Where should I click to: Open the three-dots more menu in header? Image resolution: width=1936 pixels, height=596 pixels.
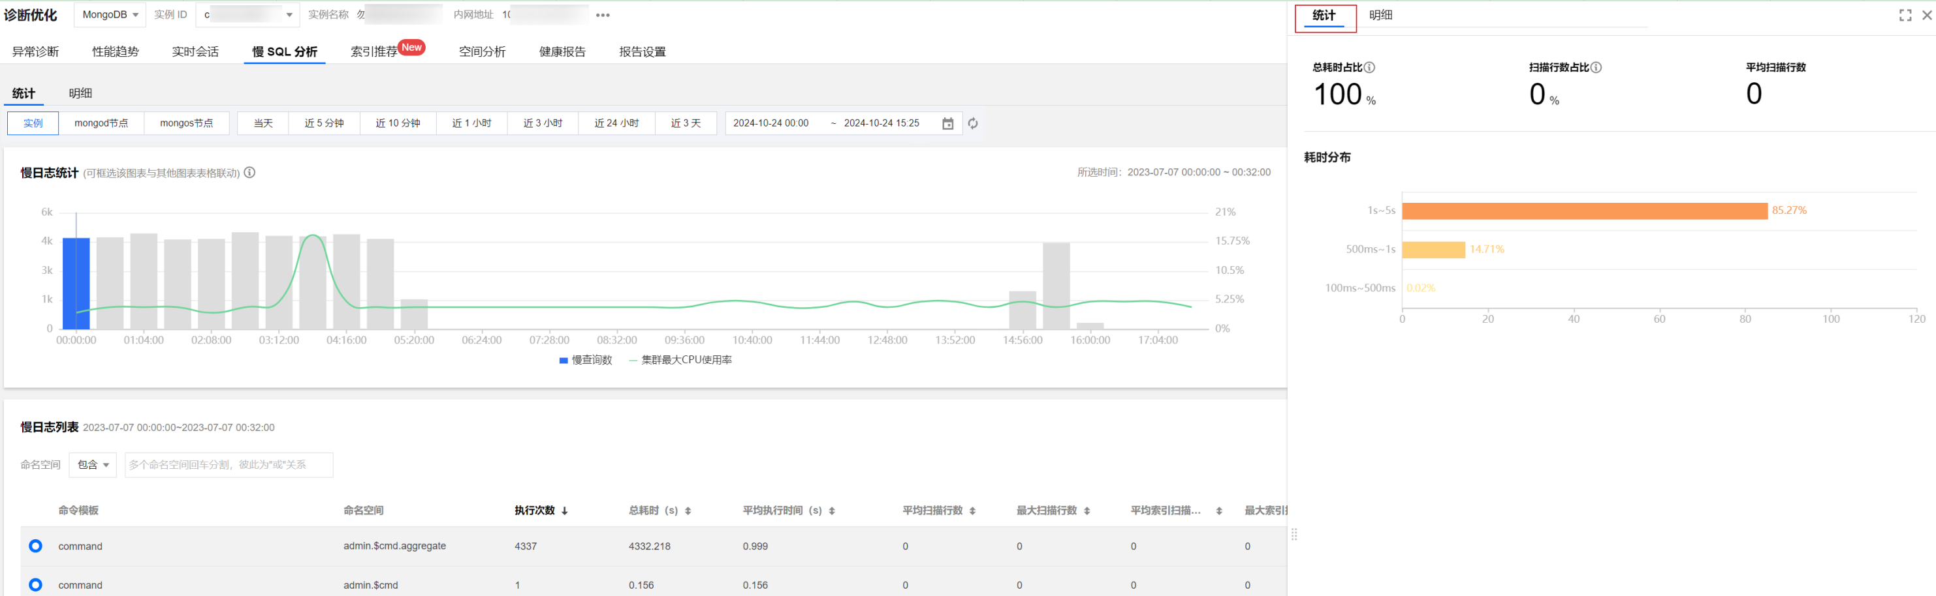[x=603, y=15]
